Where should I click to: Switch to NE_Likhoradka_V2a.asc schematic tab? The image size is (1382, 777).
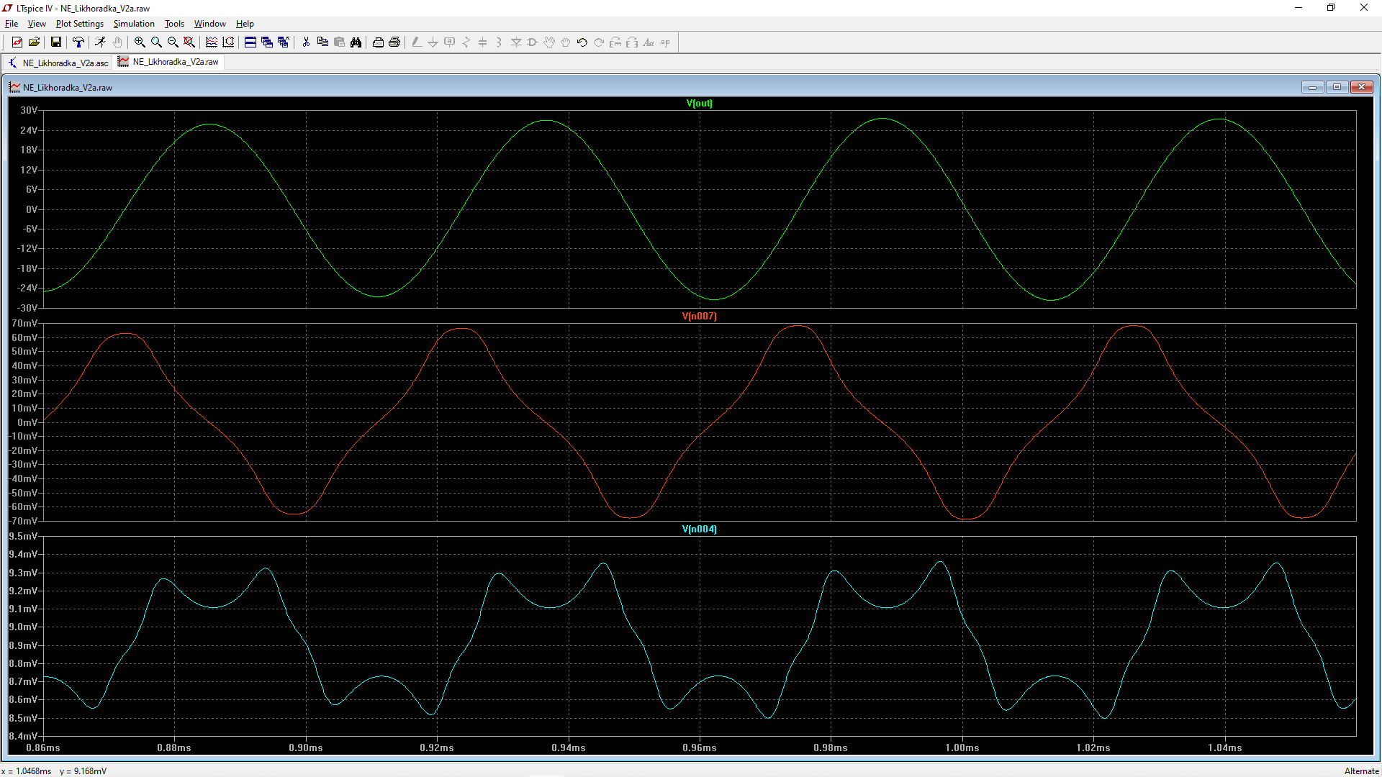[x=58, y=63]
